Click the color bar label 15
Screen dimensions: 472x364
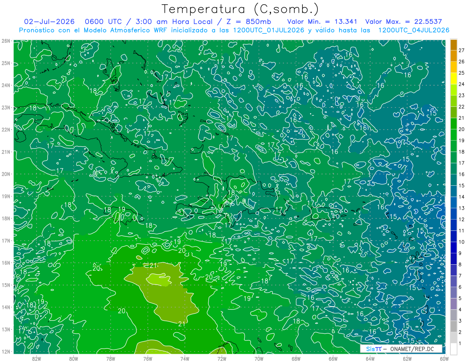(461, 185)
